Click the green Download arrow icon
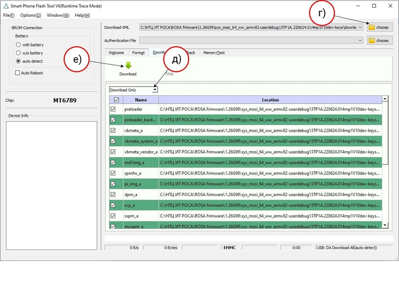The image size is (399, 287). [x=128, y=66]
